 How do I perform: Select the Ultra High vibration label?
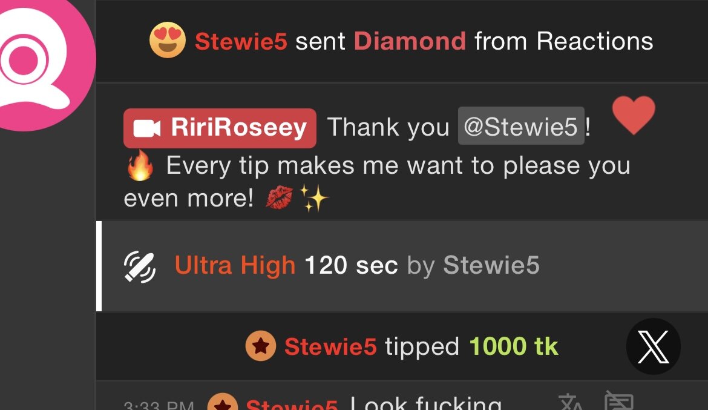tap(235, 265)
